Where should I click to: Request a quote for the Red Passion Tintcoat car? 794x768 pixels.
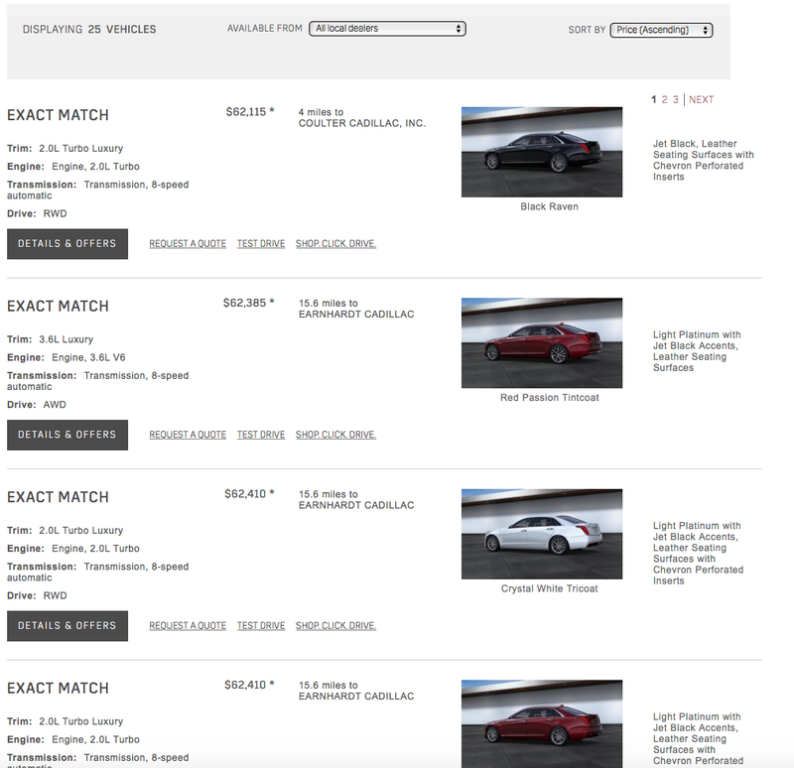188,435
